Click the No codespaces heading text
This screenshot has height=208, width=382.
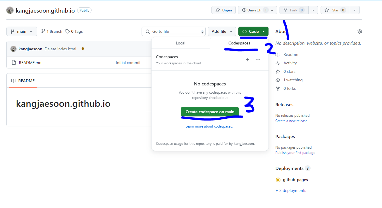(x=210, y=84)
